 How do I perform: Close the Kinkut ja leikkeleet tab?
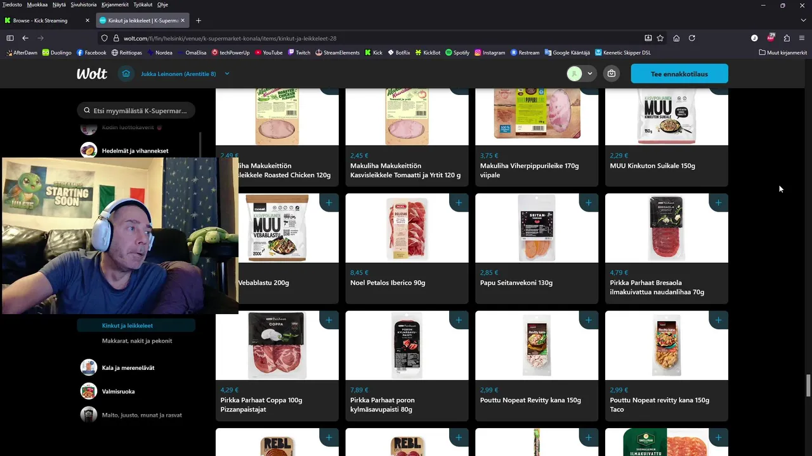pos(183,20)
